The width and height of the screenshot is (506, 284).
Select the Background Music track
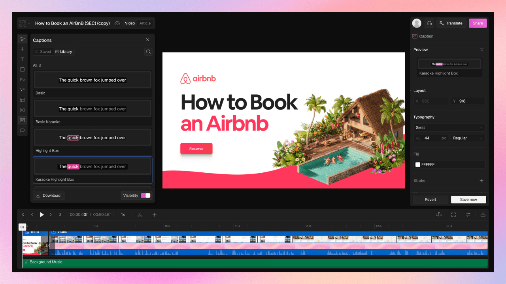tap(255, 263)
